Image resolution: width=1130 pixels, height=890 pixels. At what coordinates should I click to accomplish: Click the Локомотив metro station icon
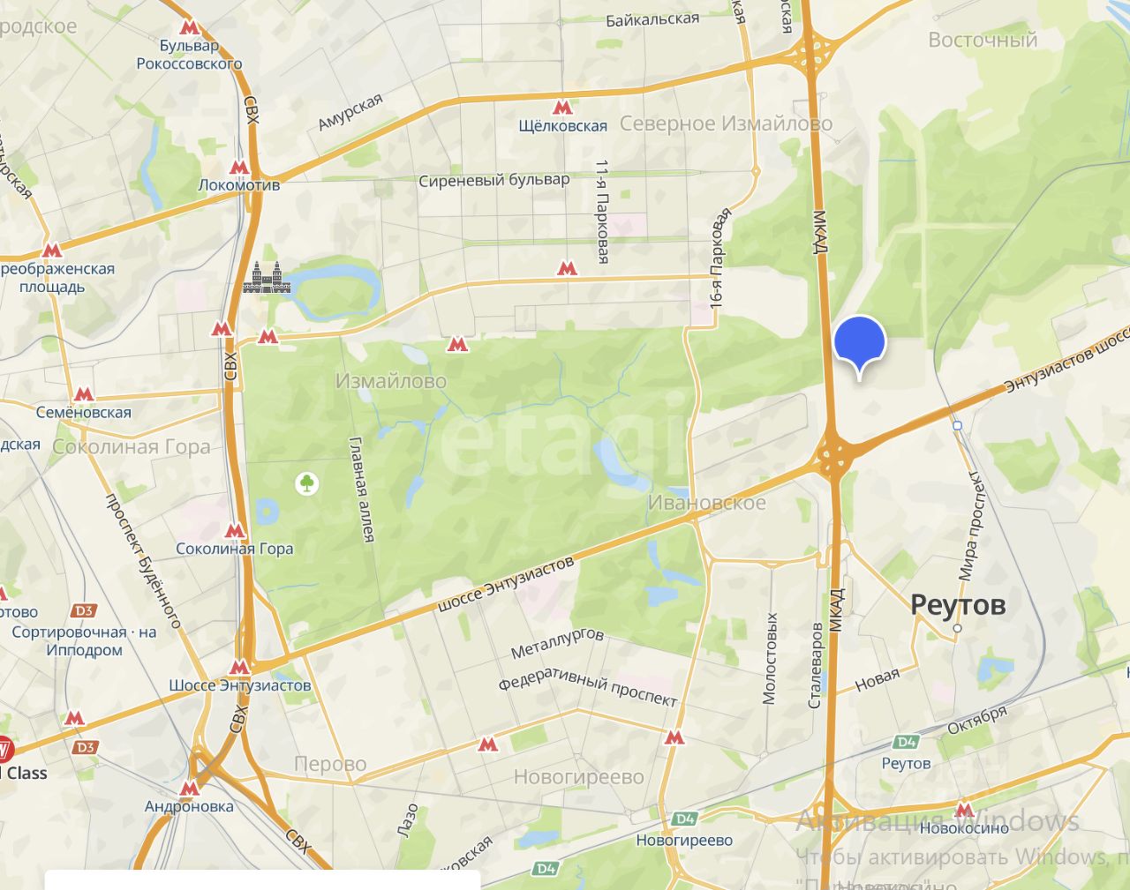click(x=239, y=167)
